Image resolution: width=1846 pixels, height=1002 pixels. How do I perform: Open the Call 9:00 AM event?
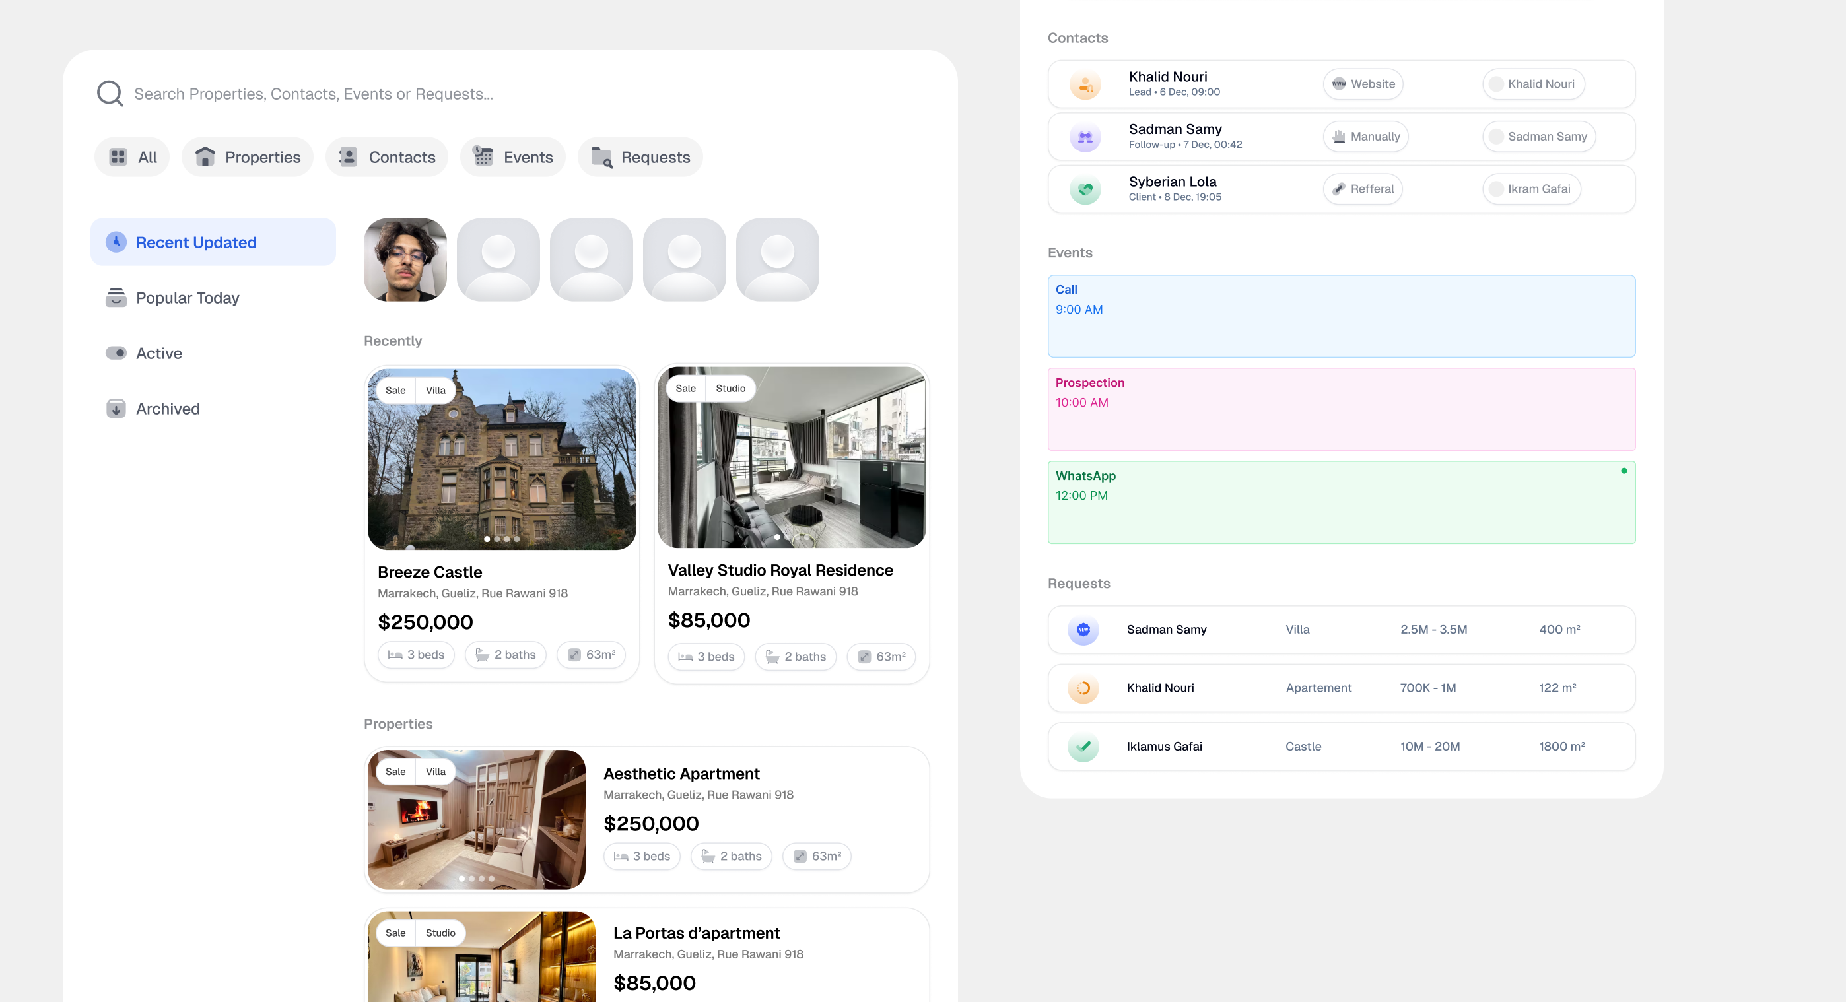(1342, 316)
